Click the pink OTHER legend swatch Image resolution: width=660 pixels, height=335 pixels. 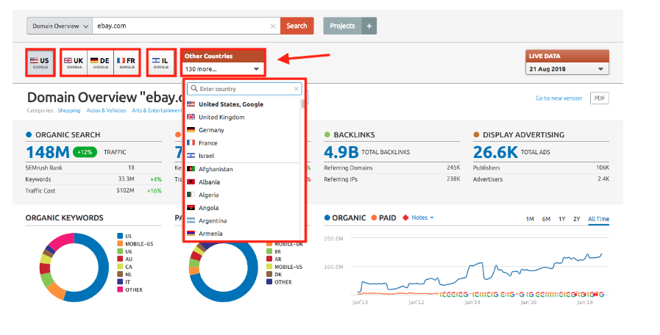120,289
